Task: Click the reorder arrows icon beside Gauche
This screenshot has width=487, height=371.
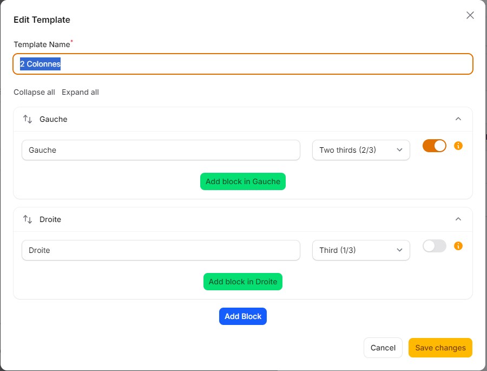Action: point(28,119)
